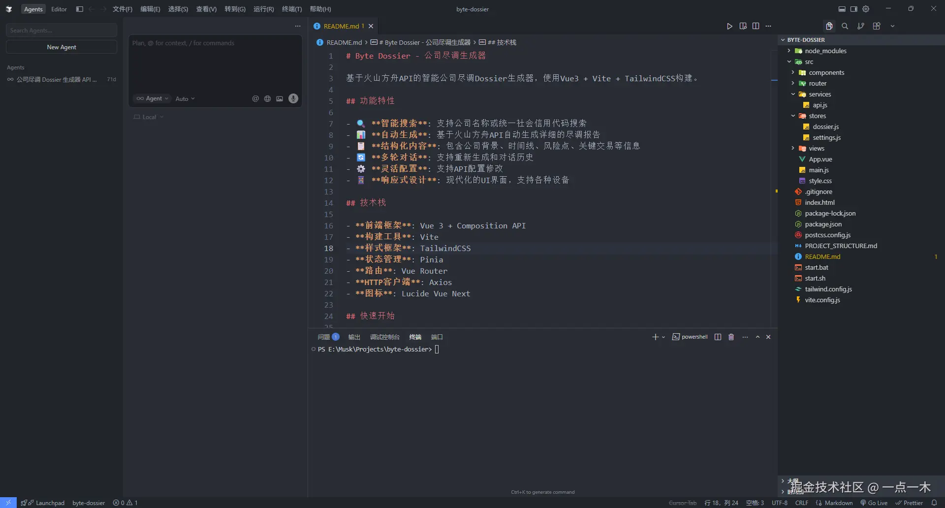
Task: Toggle the secondary side bar layout
Action: [x=854, y=9]
